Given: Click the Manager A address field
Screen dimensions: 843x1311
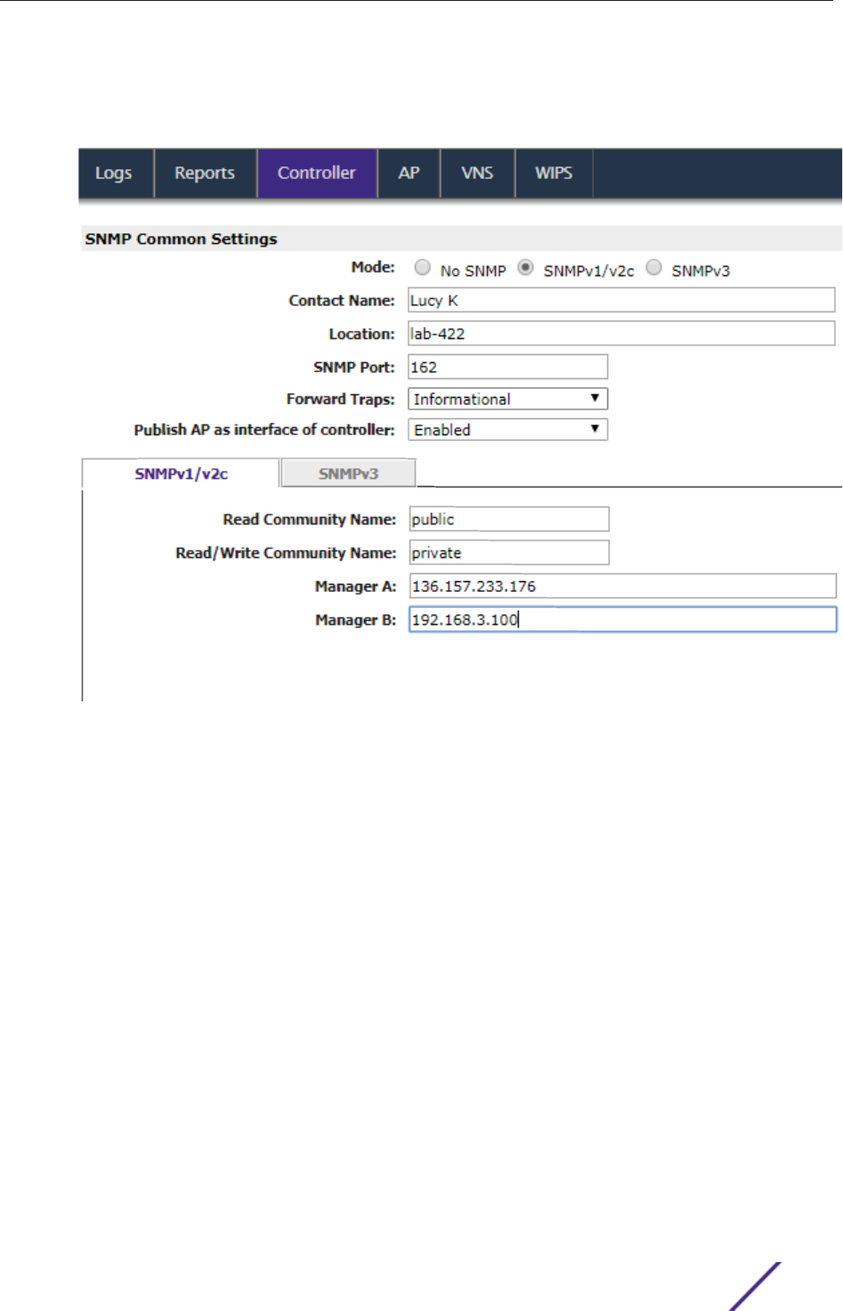Looking at the screenshot, I should click(623, 586).
